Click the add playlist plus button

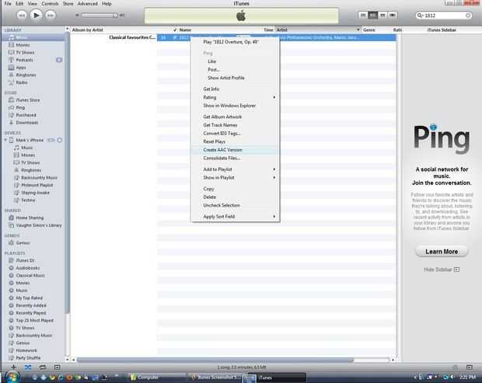pos(13,367)
